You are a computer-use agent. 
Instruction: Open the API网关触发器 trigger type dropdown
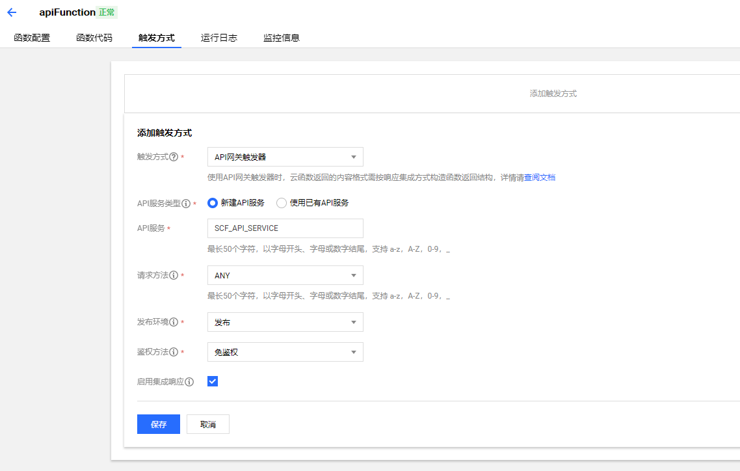click(285, 157)
